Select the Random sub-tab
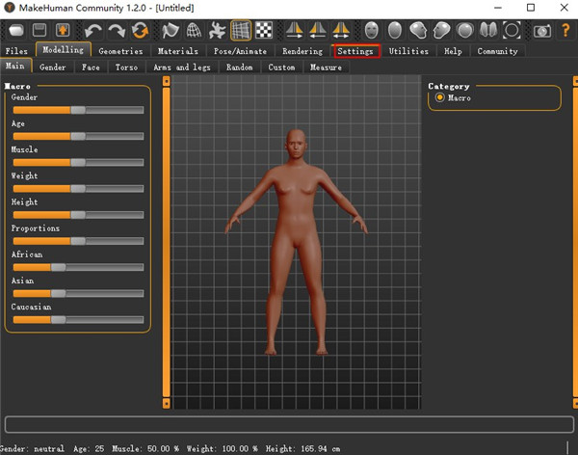 [x=240, y=67]
